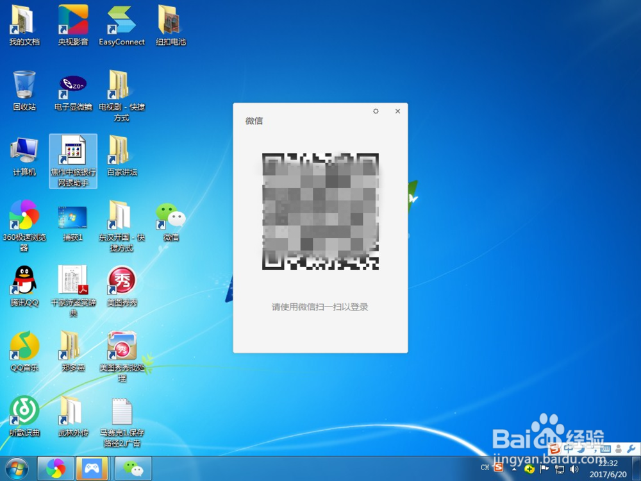Screen dimensions: 641x481
Task: Click the blurred WeChat login QR code
Action: 320,212
